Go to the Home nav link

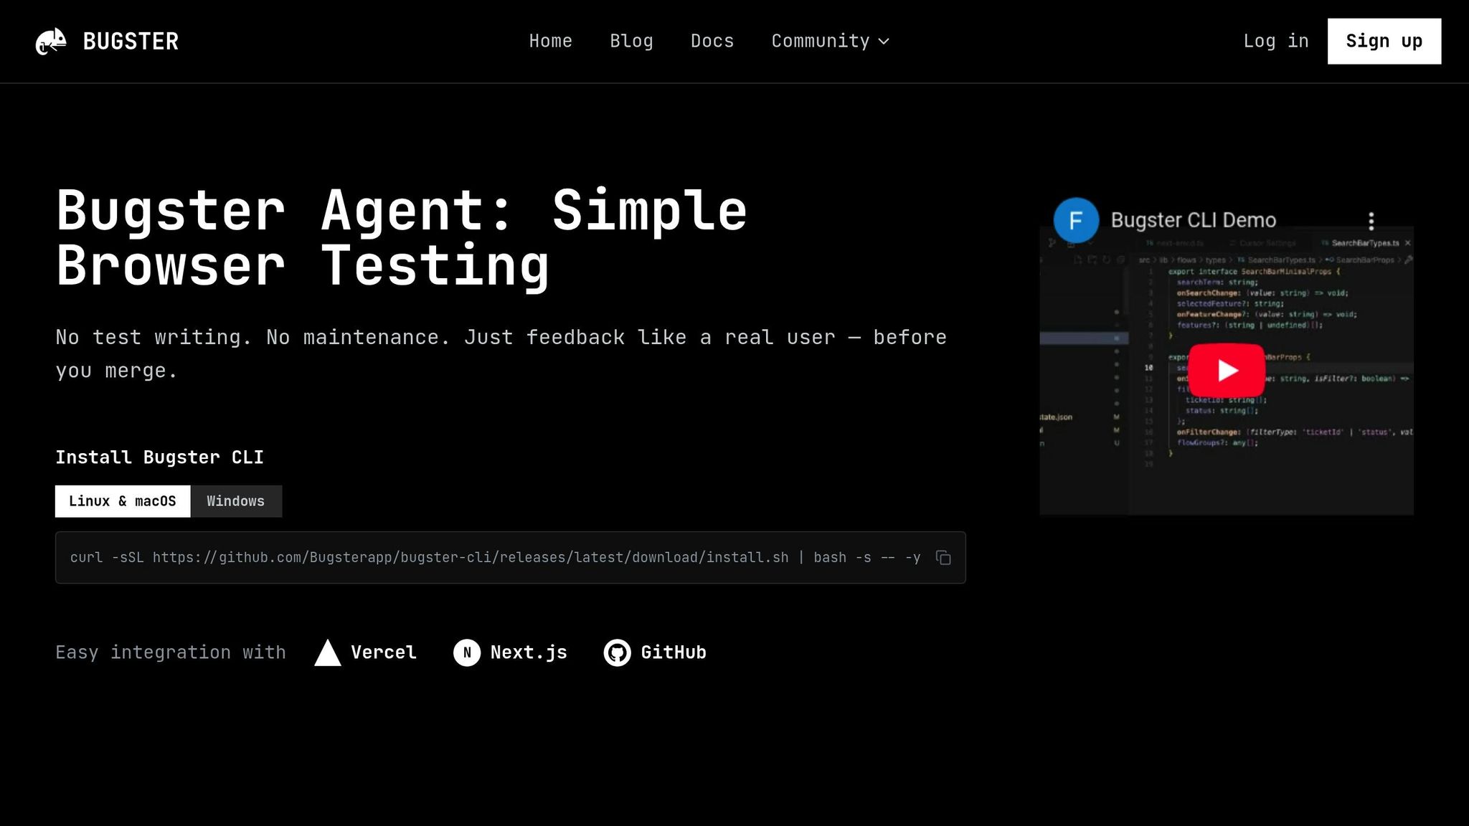551,41
